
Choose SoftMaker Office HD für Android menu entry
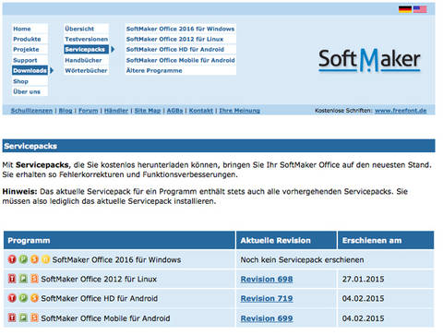(x=181, y=49)
